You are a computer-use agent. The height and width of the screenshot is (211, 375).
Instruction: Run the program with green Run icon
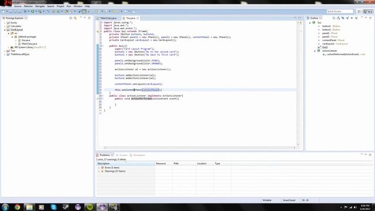click(33, 12)
